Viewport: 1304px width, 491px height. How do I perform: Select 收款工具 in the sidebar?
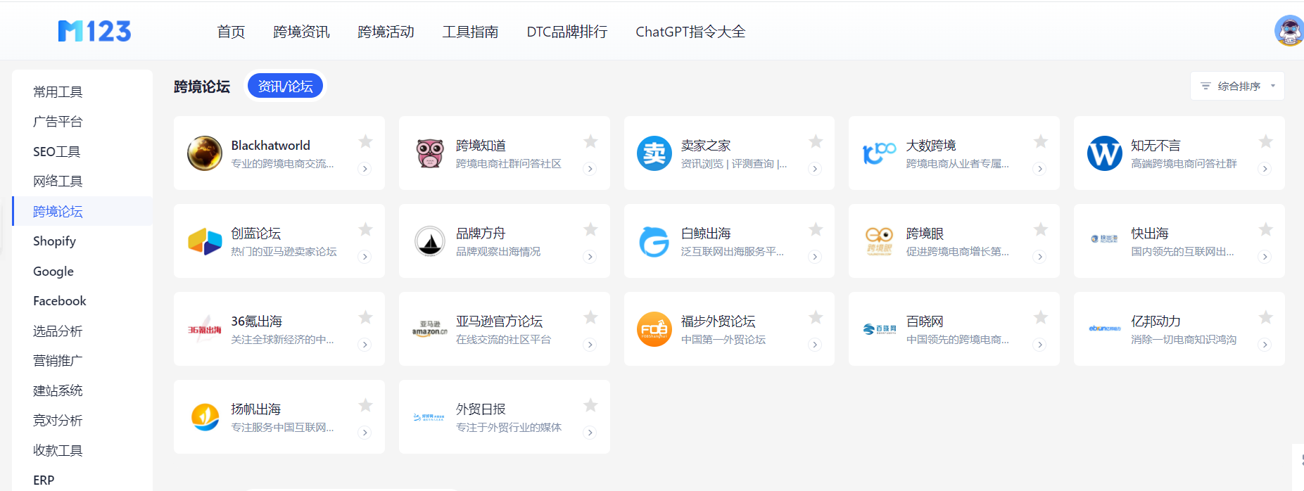[58, 451]
